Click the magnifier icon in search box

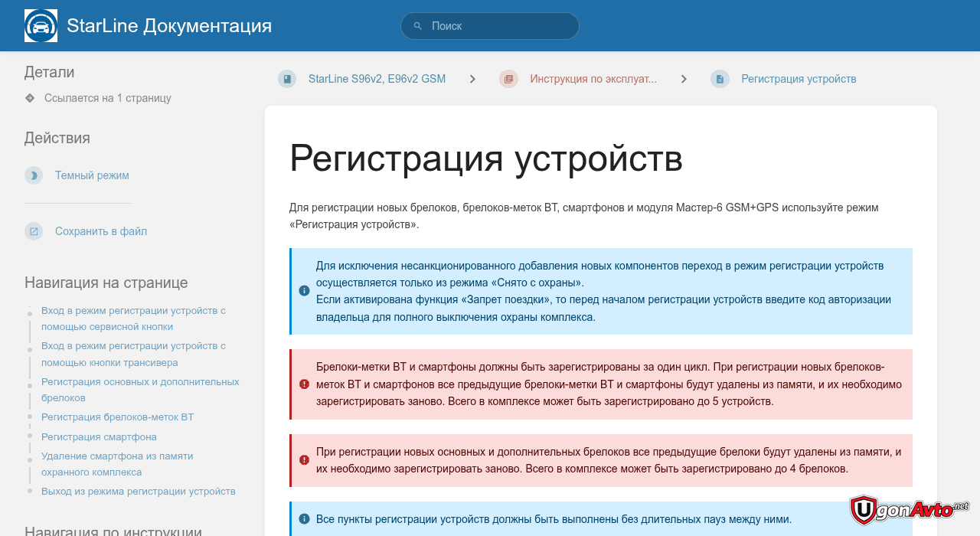(x=418, y=26)
